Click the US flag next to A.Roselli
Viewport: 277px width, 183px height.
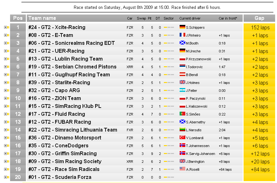coord(182,169)
